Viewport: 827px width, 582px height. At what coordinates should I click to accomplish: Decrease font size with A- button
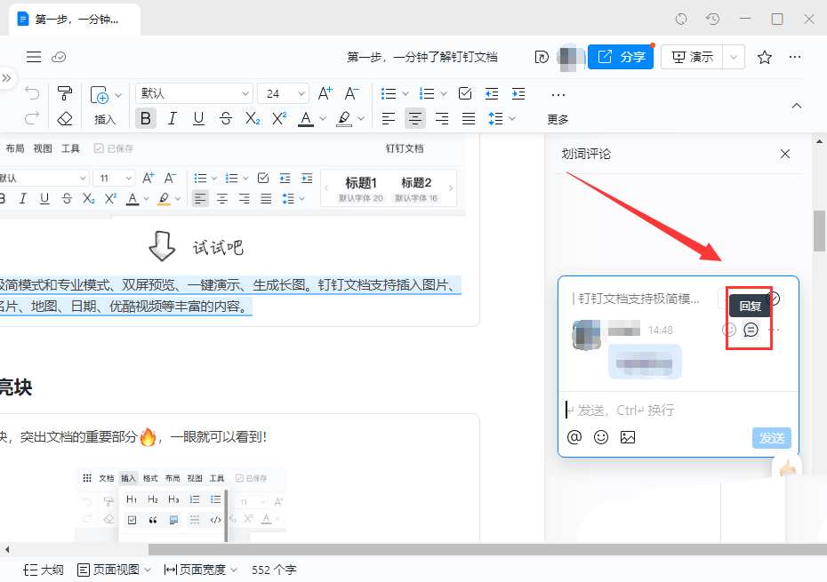pyautogui.click(x=352, y=93)
